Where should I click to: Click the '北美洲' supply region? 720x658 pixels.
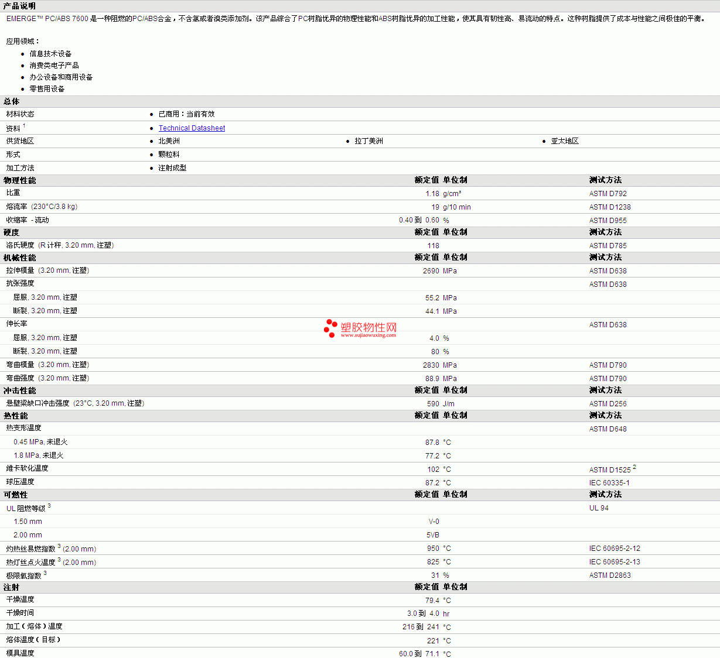(x=169, y=141)
